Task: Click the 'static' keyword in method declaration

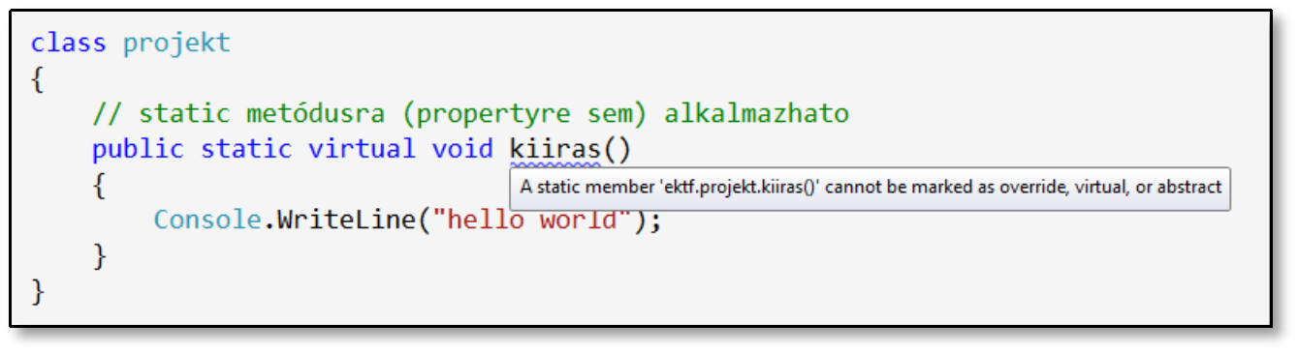Action: point(246,150)
